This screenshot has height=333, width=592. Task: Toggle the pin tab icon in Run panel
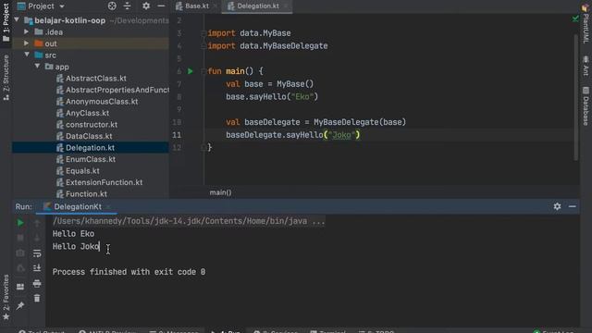[x=20, y=305]
